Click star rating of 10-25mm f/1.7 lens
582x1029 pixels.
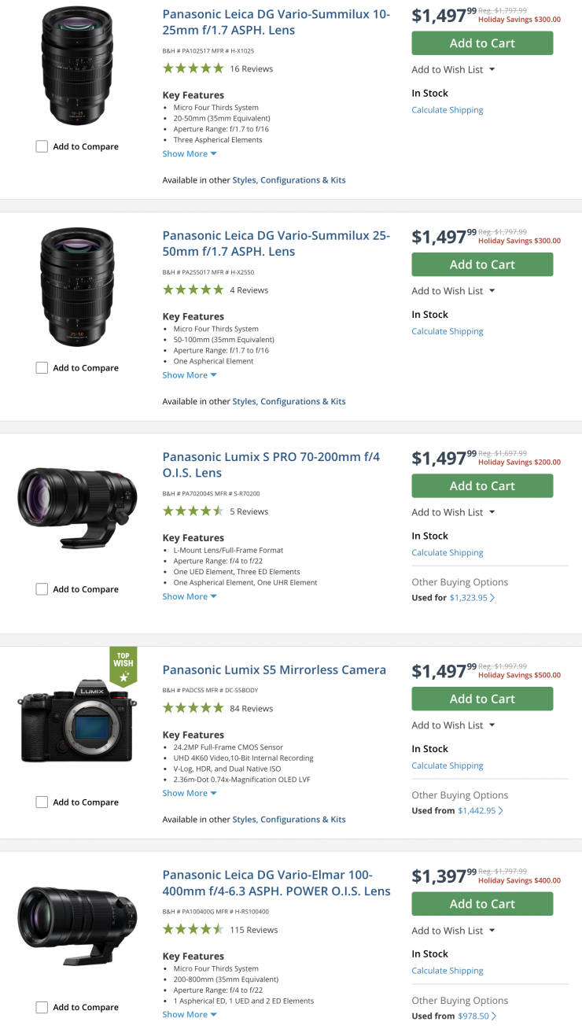(x=193, y=68)
